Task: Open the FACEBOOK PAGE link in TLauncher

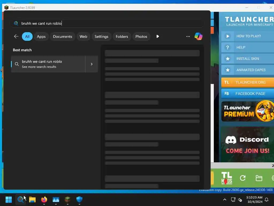Action: click(x=248, y=94)
